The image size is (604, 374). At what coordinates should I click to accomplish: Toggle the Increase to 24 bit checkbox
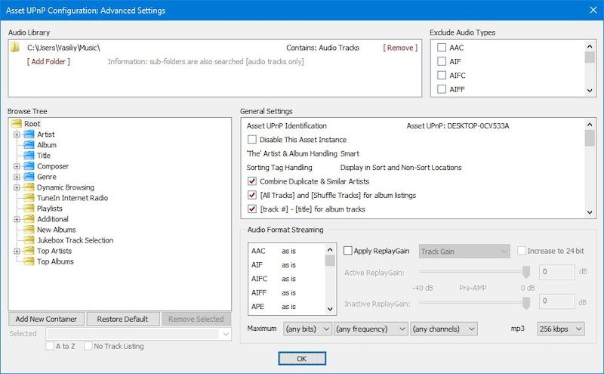pyautogui.click(x=522, y=251)
